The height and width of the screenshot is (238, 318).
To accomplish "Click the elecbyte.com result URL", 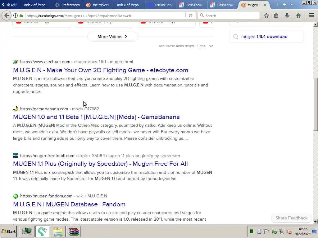I will tap(76, 62).
